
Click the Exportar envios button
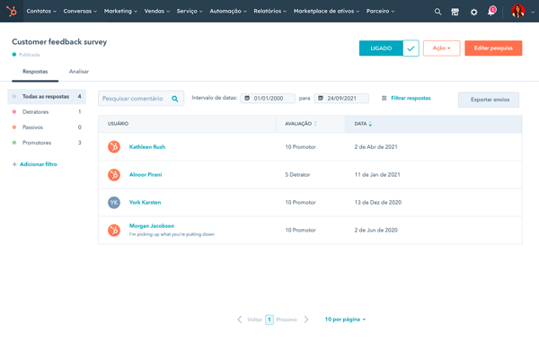[489, 100]
